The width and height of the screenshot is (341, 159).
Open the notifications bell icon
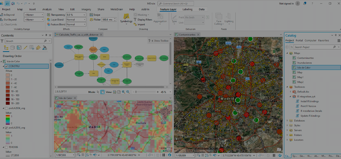305,4
